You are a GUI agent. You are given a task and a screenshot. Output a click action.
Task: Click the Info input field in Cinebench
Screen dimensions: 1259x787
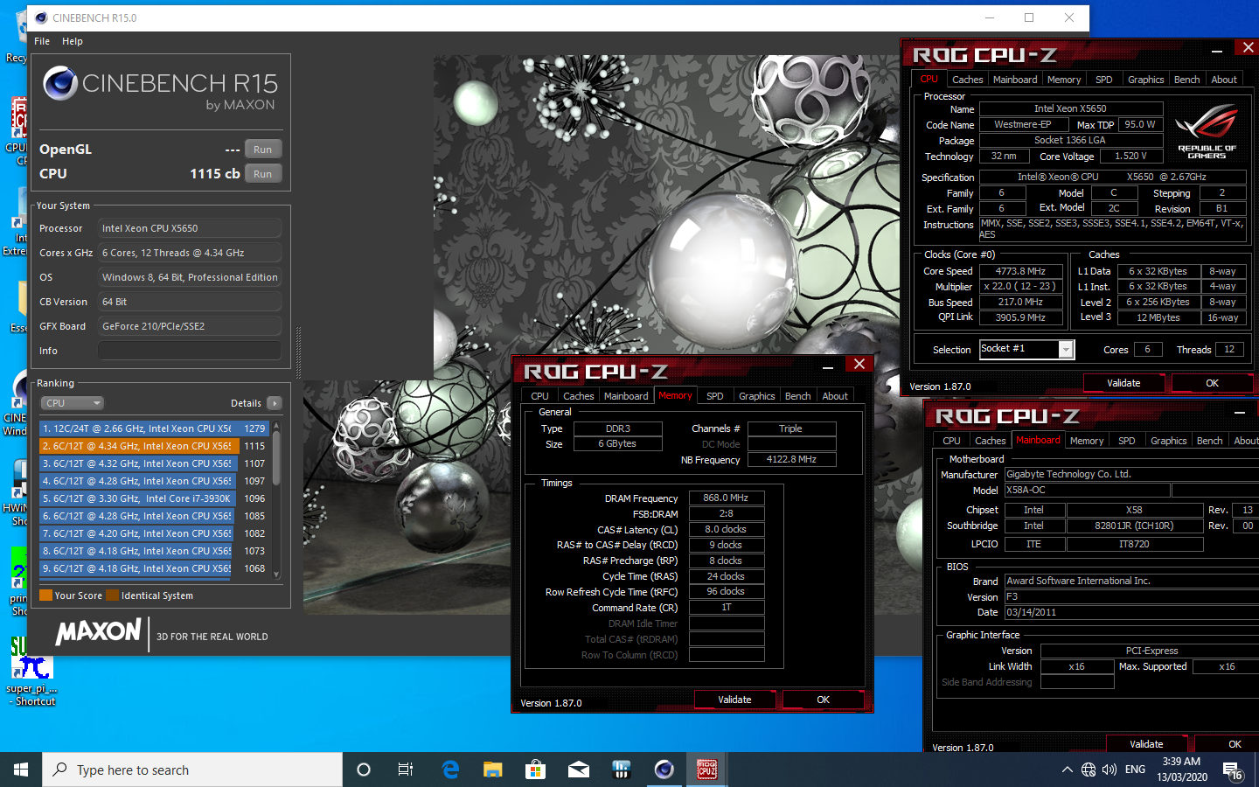(x=190, y=351)
